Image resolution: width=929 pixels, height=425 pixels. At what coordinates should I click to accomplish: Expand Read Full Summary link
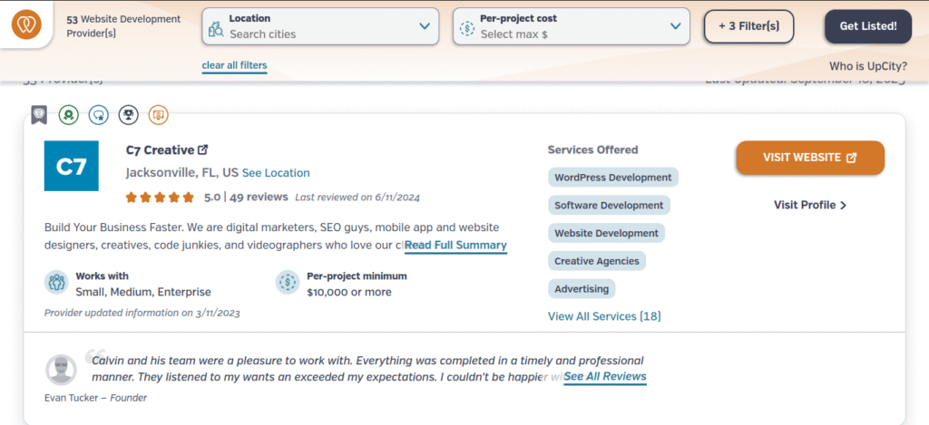[455, 246]
